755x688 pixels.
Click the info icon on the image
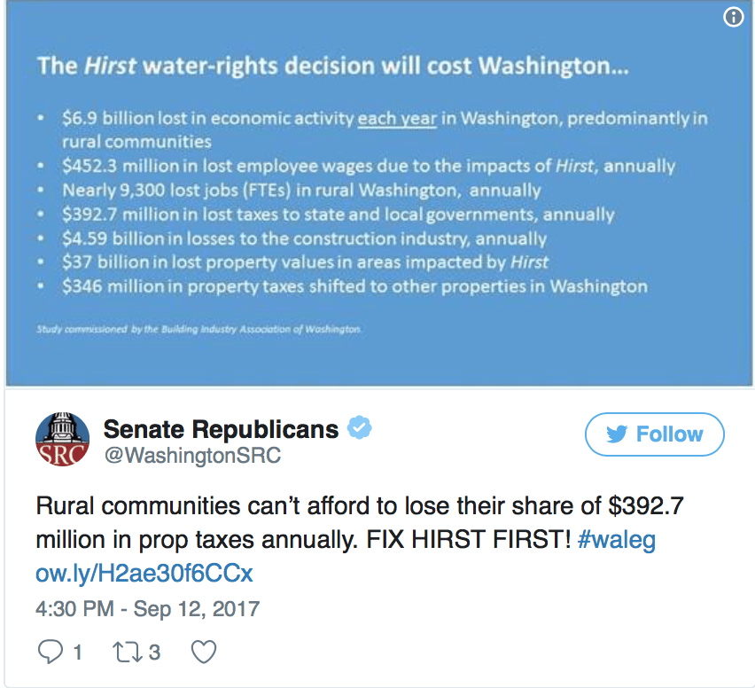734,18
